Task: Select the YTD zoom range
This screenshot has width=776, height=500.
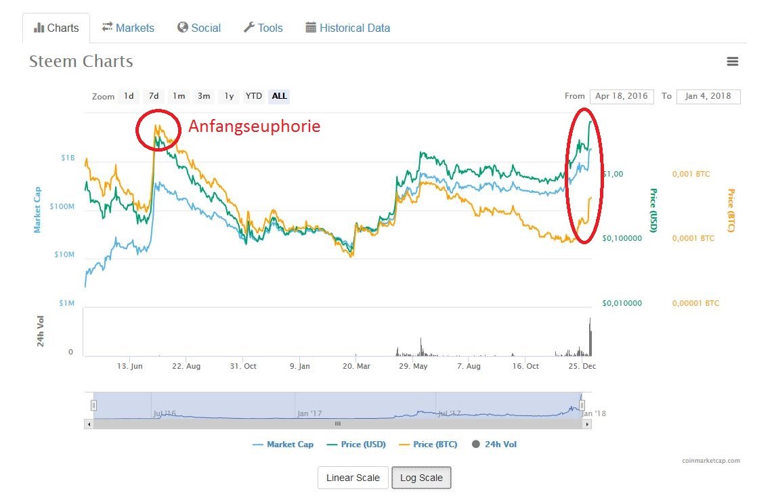Action: click(x=253, y=96)
